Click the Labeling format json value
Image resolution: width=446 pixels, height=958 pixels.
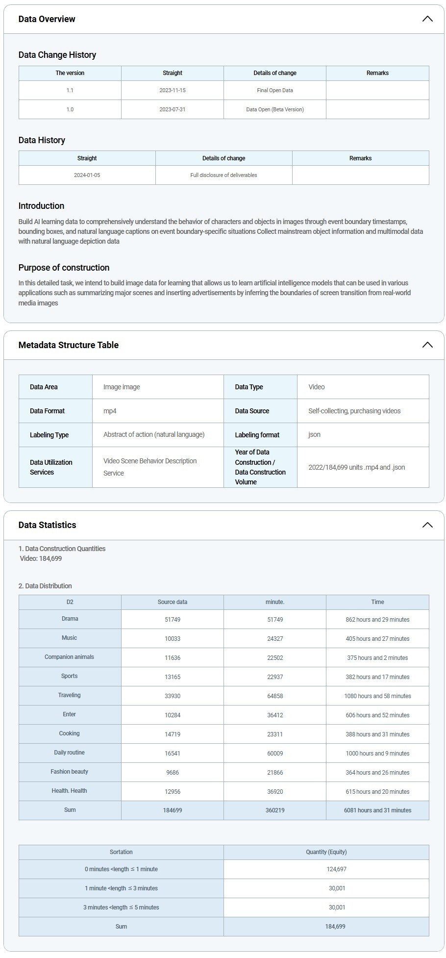pyautogui.click(x=314, y=435)
